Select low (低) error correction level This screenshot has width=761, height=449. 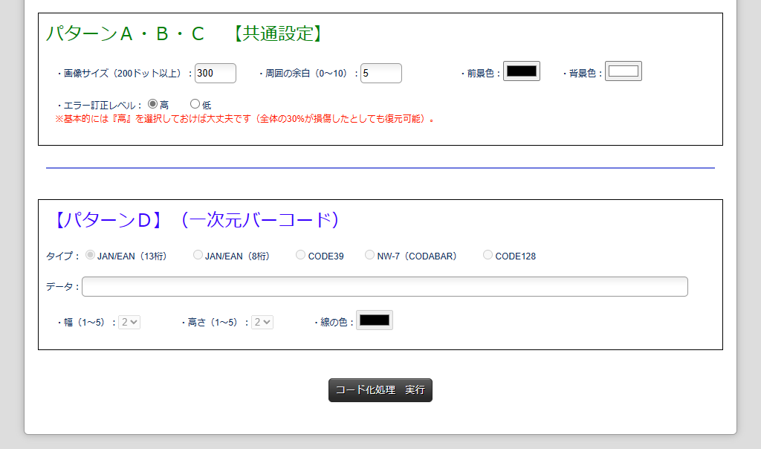pos(195,104)
